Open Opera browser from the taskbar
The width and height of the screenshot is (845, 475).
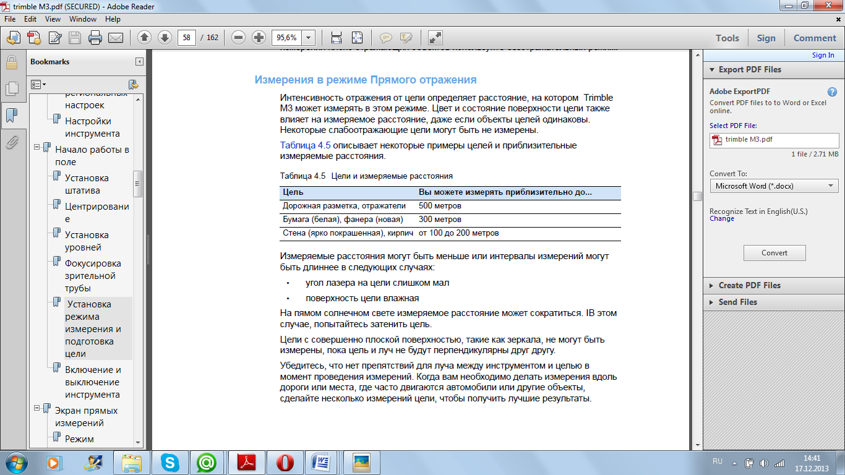click(285, 462)
